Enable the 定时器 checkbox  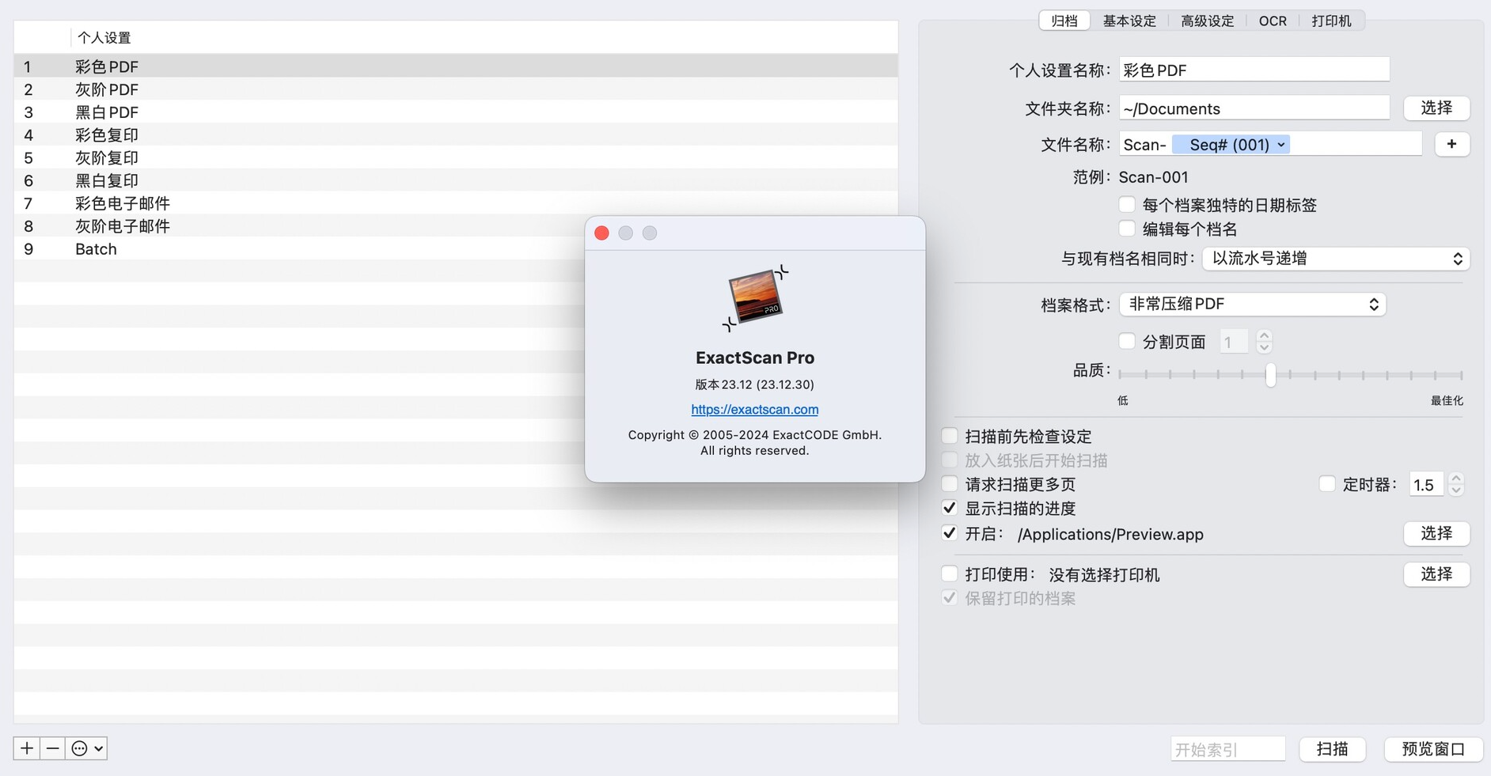[x=1327, y=483]
